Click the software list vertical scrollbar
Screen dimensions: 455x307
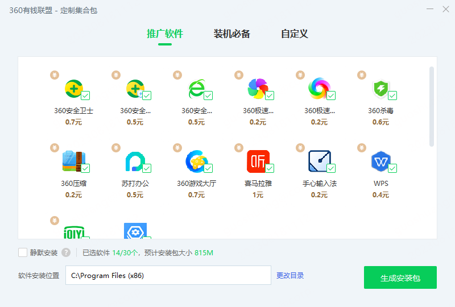[432, 106]
